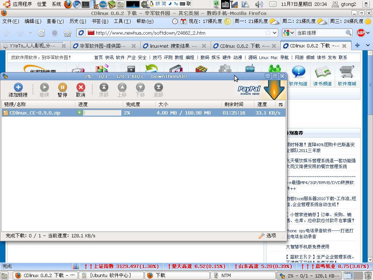Click Linux link in site navigation
The height and width of the screenshot is (280, 373).
pyautogui.click(x=264, y=57)
